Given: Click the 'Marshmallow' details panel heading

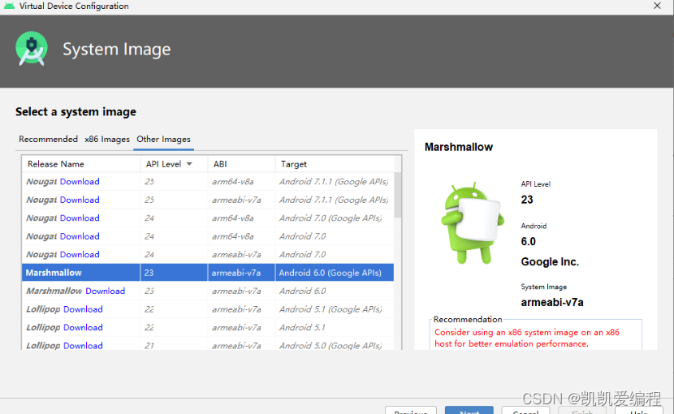Looking at the screenshot, I should pyautogui.click(x=459, y=147).
